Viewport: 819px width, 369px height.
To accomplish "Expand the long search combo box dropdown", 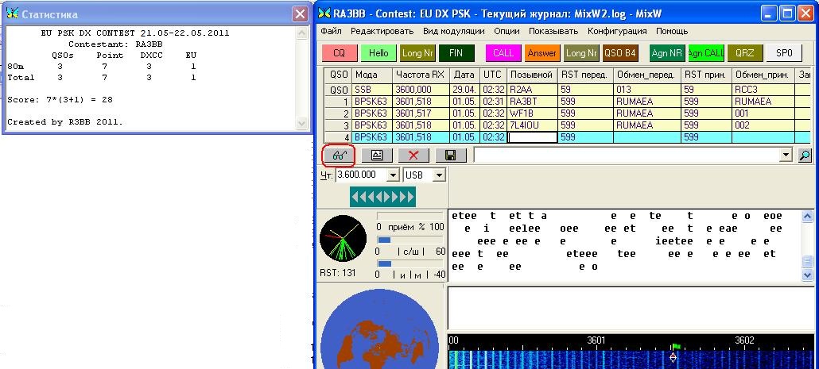I will pos(786,156).
